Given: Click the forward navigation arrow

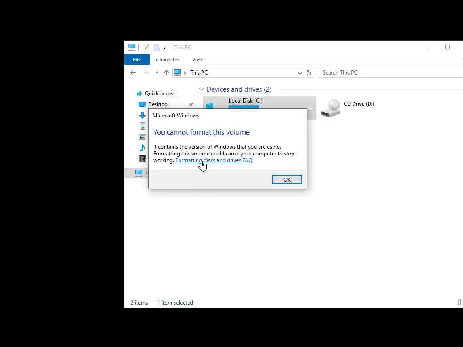Looking at the screenshot, I should [146, 73].
